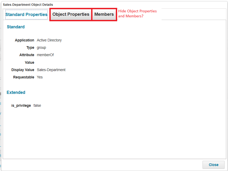Click the Sales-Department Object Details title

(28, 5)
